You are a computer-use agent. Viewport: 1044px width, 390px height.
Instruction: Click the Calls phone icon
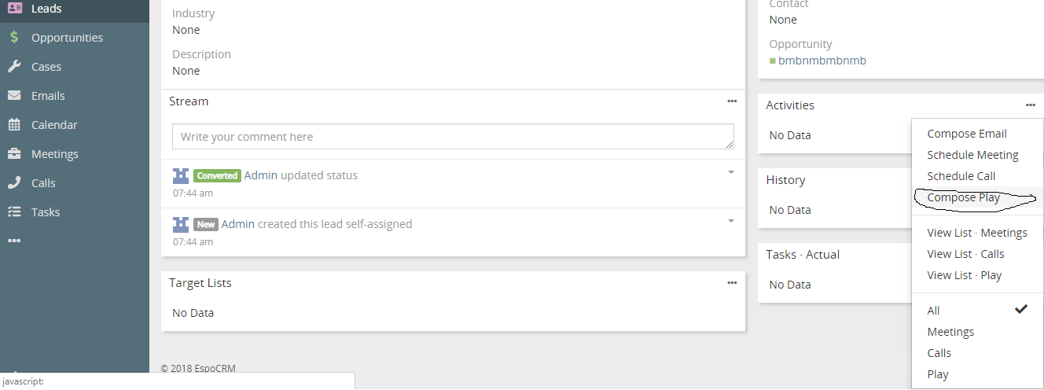click(14, 183)
